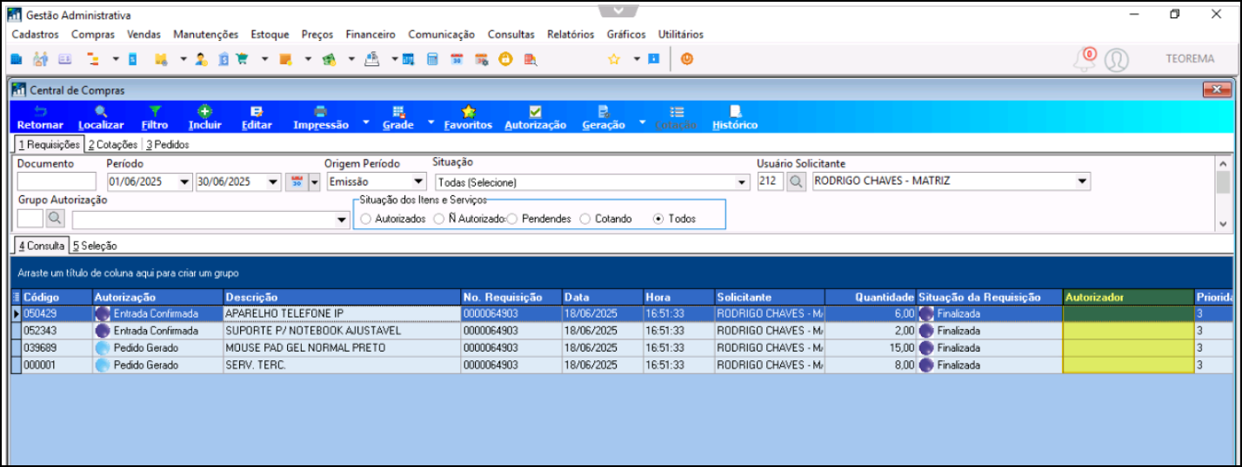Screen dimensions: 1242x467
Task: Click the 212 user code field
Action: pyautogui.click(x=770, y=181)
